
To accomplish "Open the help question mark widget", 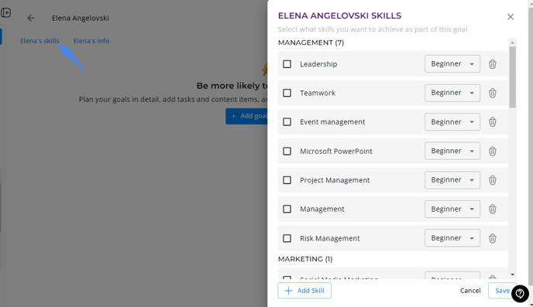I will [520, 293].
